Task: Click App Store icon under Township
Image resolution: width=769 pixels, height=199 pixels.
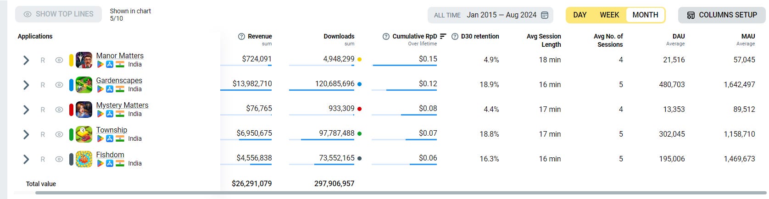Action: (x=110, y=139)
